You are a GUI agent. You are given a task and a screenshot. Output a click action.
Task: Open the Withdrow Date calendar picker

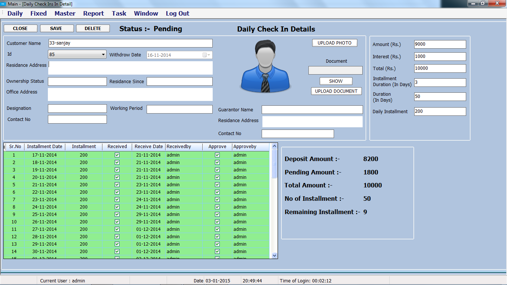click(x=206, y=55)
